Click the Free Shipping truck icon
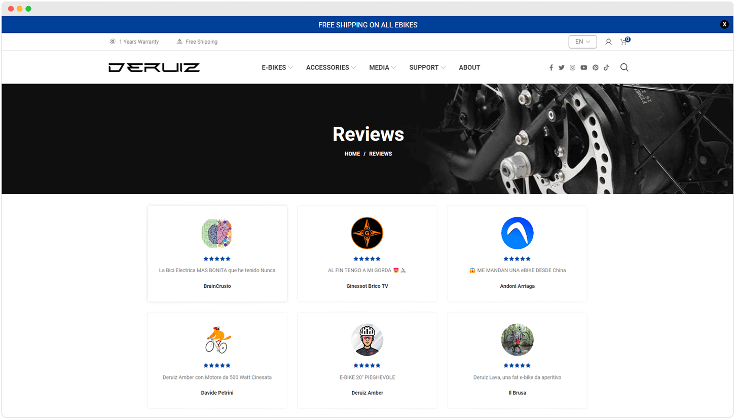 pos(179,42)
